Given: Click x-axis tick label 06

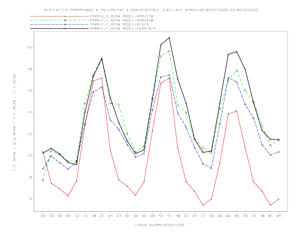Looking at the screenshot, I should click(60, 216).
